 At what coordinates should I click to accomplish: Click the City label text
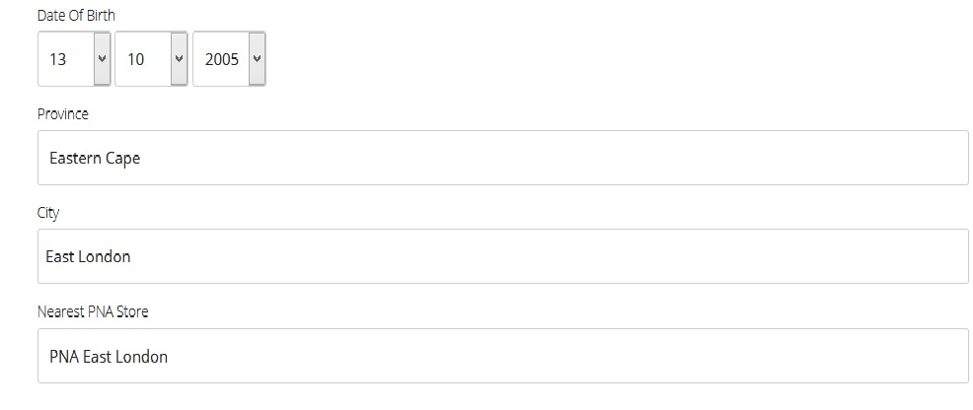point(48,213)
